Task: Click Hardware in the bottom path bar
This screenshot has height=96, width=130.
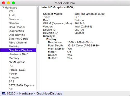Action: coord(26,93)
